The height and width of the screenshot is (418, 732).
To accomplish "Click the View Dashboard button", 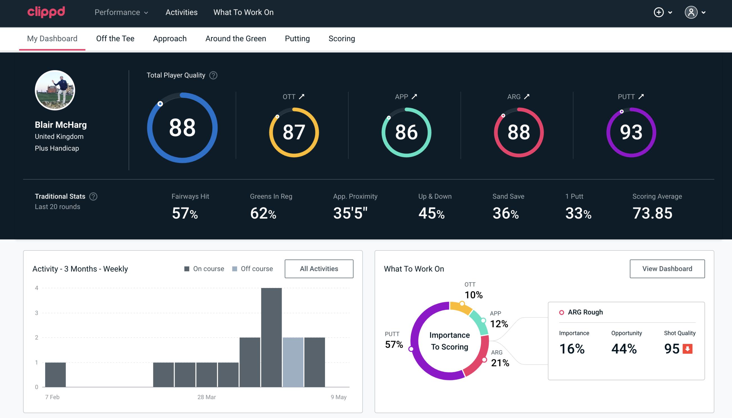I will tap(667, 268).
